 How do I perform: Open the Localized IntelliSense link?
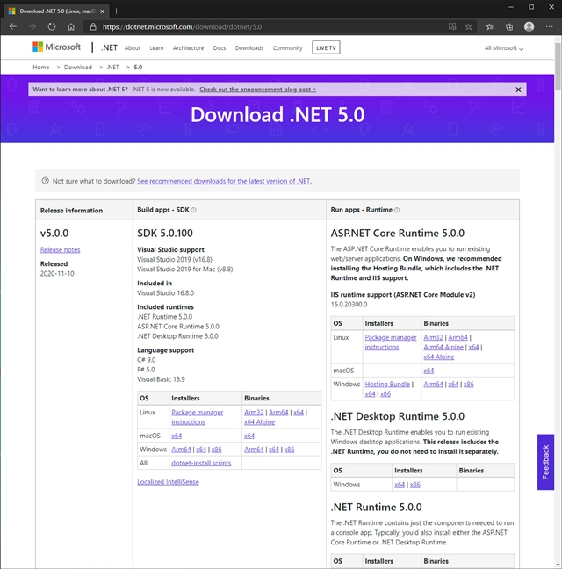(168, 482)
